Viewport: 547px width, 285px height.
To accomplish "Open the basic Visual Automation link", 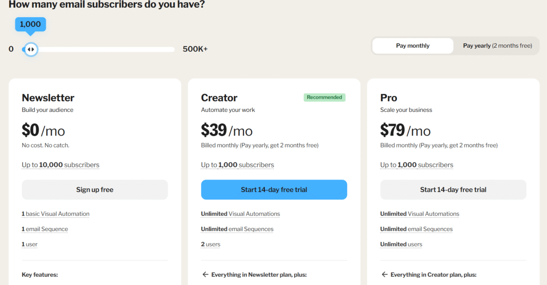I will (x=55, y=214).
